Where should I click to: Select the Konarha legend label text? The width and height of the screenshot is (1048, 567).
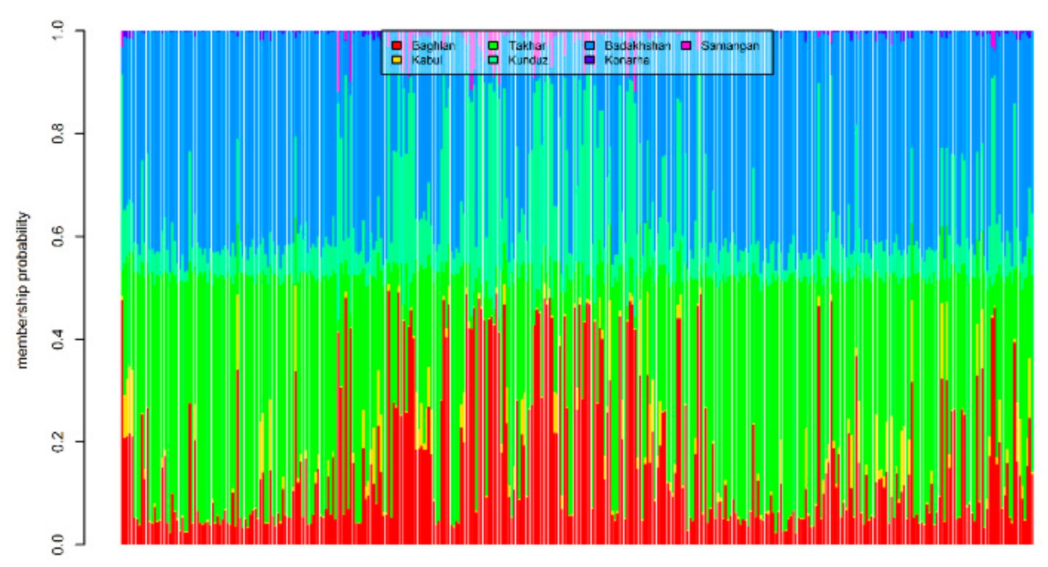(x=628, y=59)
